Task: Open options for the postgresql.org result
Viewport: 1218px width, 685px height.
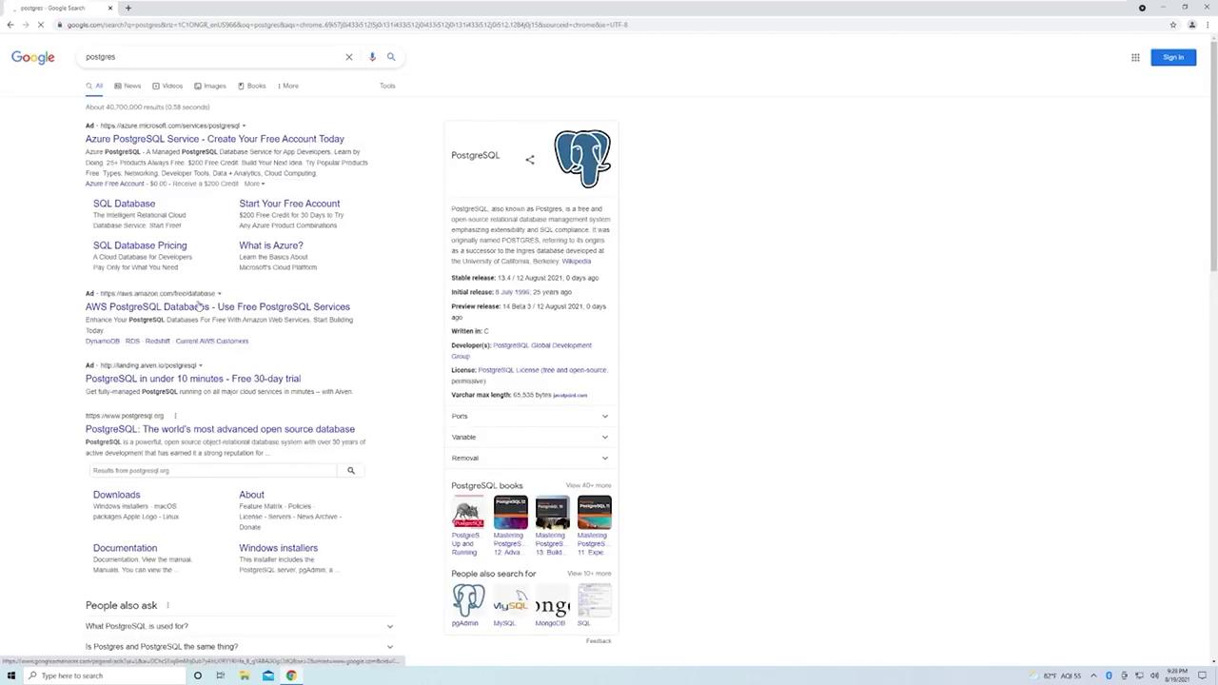Action: (175, 416)
